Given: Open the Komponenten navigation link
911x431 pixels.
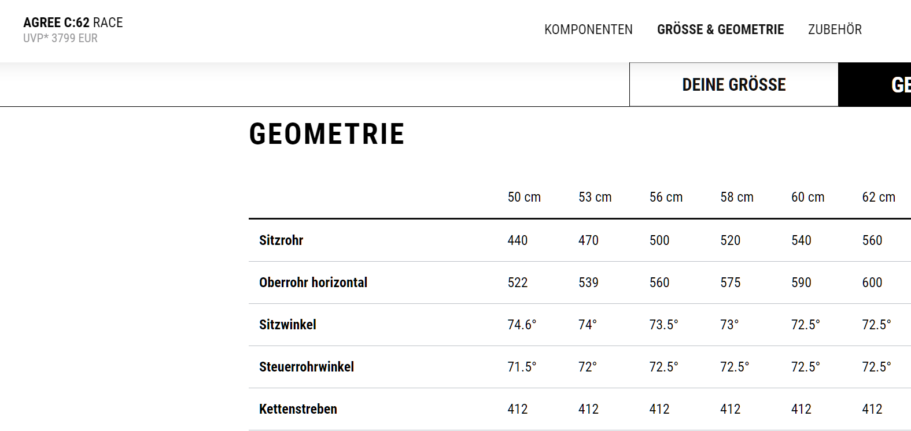Looking at the screenshot, I should tap(588, 29).
